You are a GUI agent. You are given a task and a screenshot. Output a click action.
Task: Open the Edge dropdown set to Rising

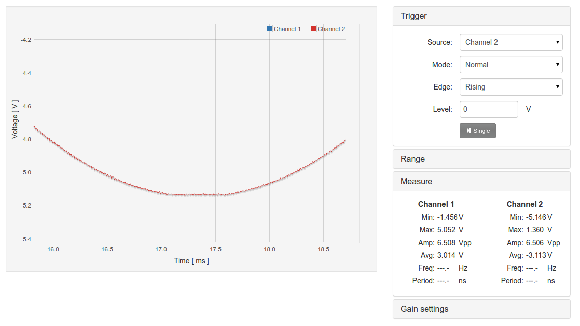click(511, 87)
